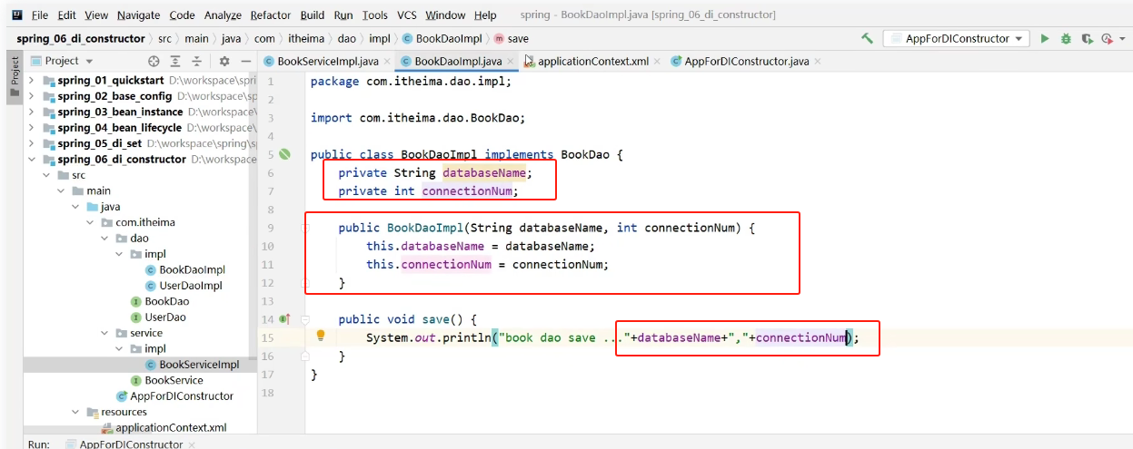The height and width of the screenshot is (449, 1133).
Task: Expand the spring_05_di_set module
Action: pyautogui.click(x=32, y=143)
